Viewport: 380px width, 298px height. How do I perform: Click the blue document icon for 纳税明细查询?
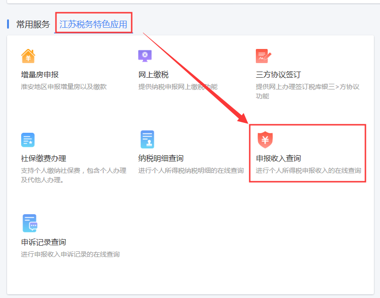pyautogui.click(x=147, y=140)
